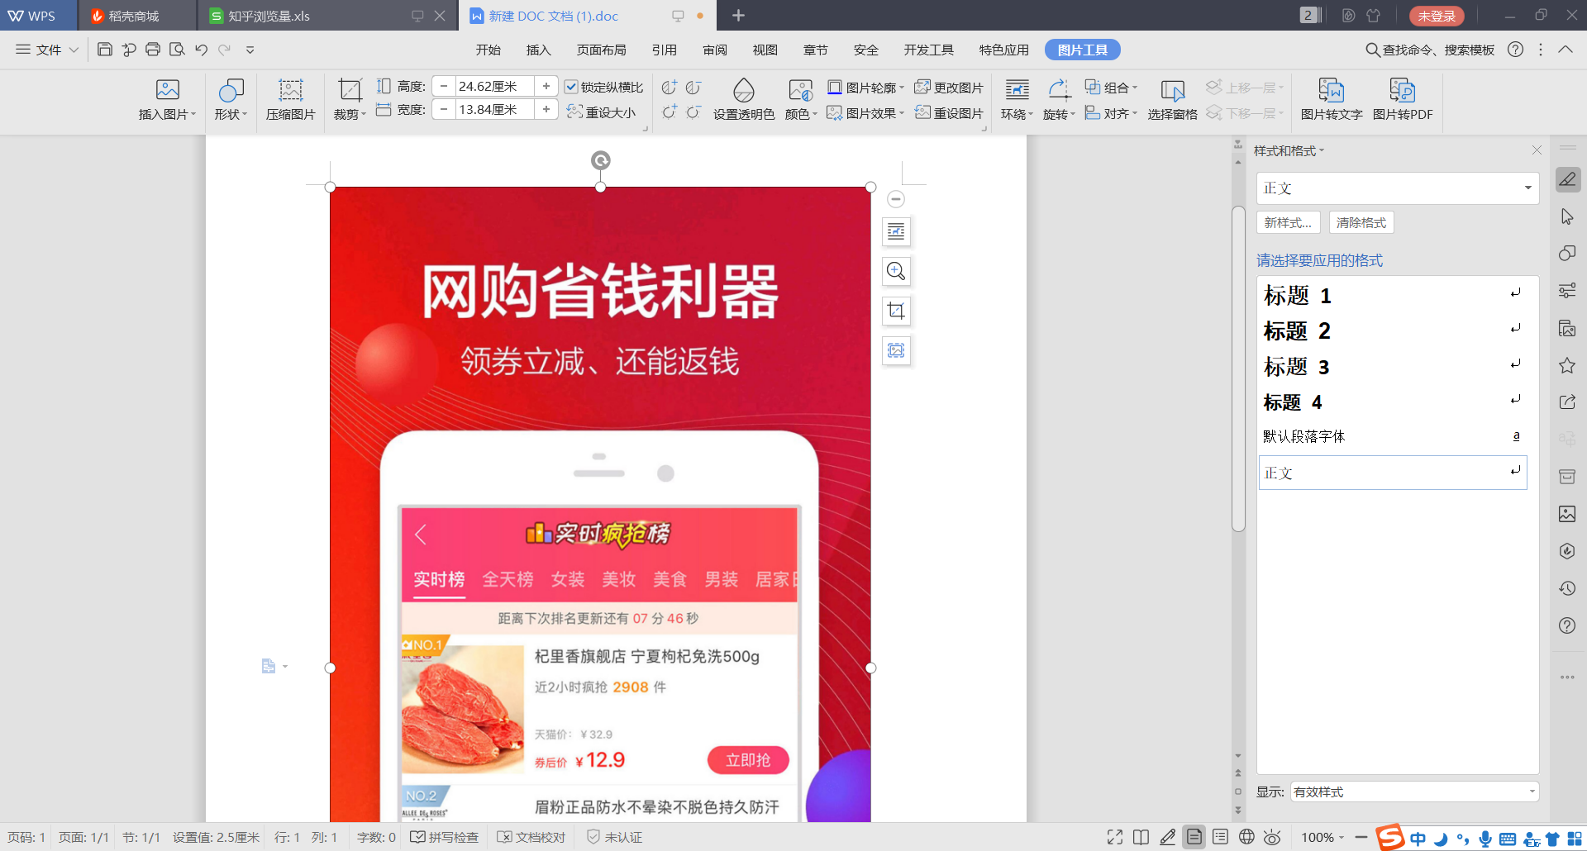The image size is (1587, 851).
Task: Click search commands (查找命令) box
Action: coord(1430,50)
